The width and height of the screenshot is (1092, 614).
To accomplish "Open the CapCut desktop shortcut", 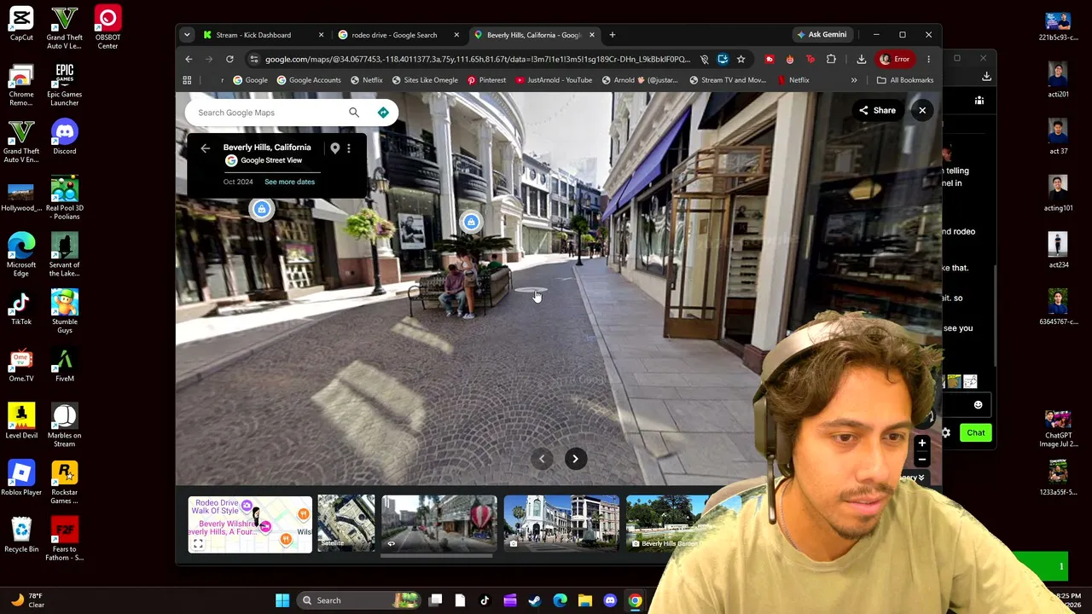I will [x=21, y=24].
